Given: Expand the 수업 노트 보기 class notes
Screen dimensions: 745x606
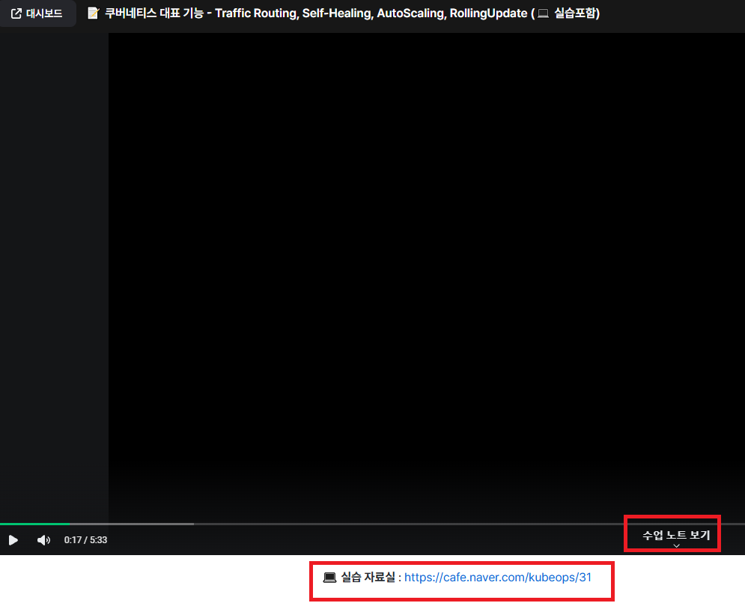Looking at the screenshot, I should (x=676, y=536).
